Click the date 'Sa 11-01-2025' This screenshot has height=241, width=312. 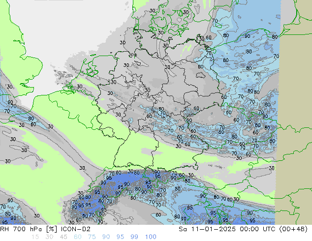[207, 229]
